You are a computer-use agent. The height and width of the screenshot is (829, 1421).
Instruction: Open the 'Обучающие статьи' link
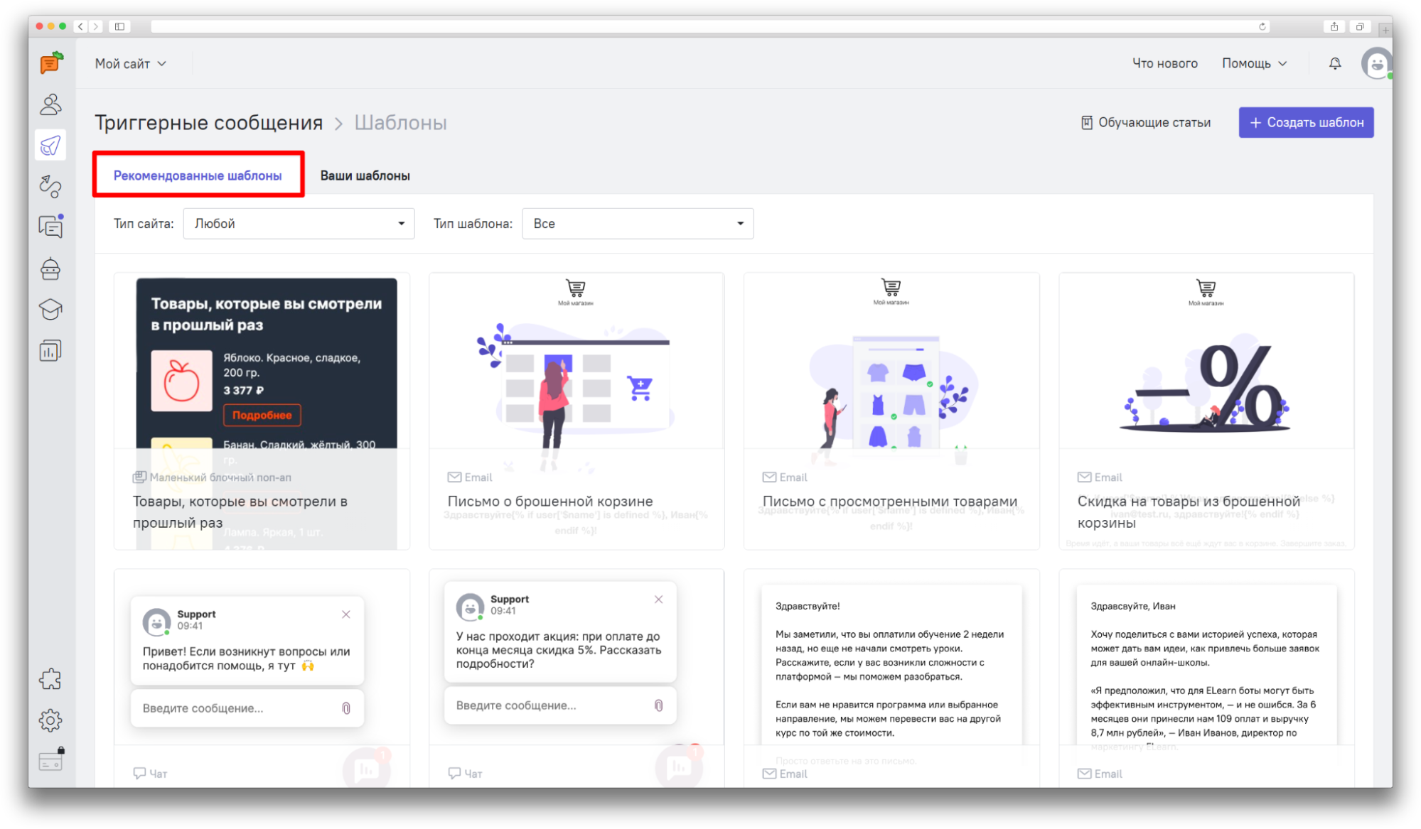(1146, 122)
